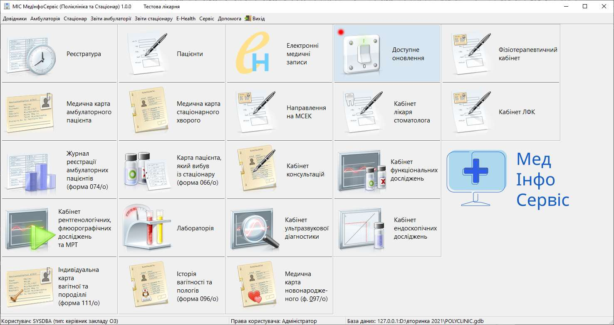The height and width of the screenshot is (325, 614).
Task: Open the форма 111/о pregnancy card icon
Action: tap(29, 286)
